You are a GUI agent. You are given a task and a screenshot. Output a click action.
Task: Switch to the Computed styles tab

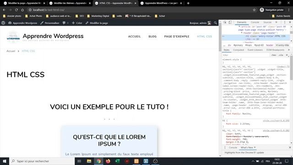click(x=239, y=50)
